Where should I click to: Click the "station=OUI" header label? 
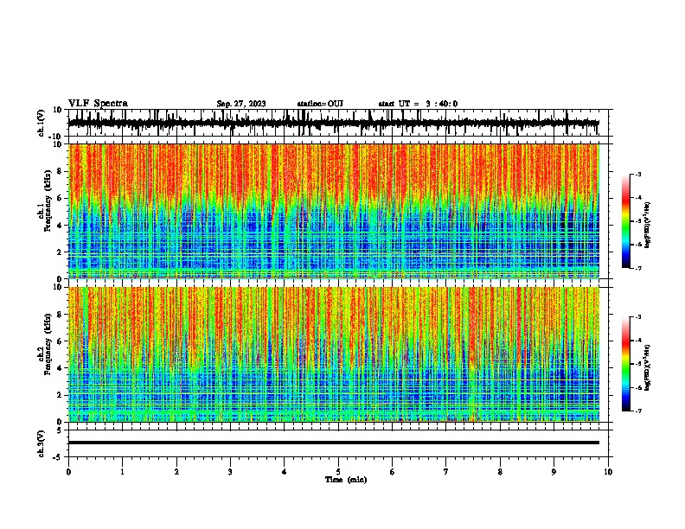coord(320,104)
